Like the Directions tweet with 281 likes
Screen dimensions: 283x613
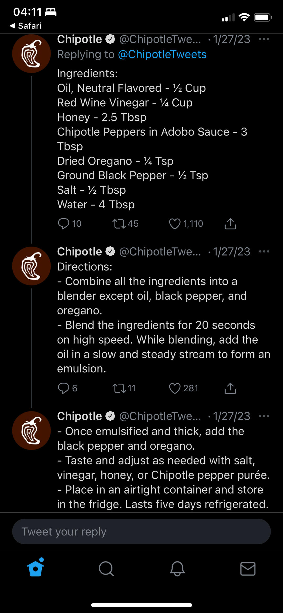tap(175, 388)
